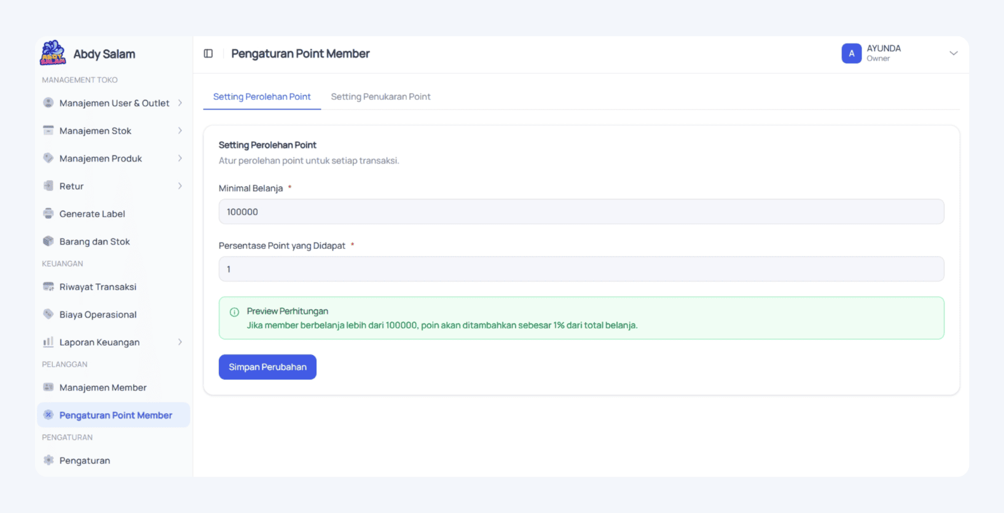Go to Biaya Operasional page

click(x=113, y=314)
